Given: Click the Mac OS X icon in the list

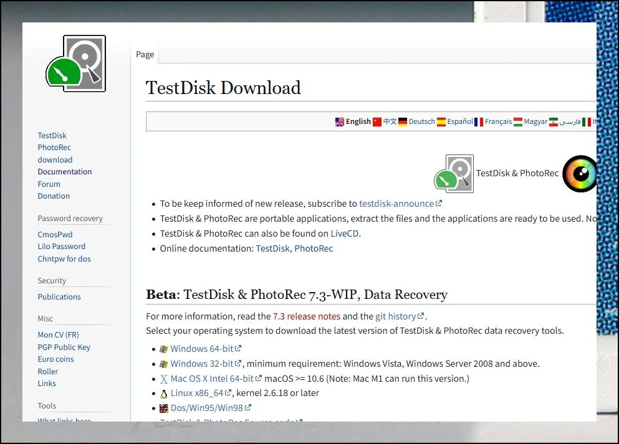Looking at the screenshot, I should click(x=164, y=379).
